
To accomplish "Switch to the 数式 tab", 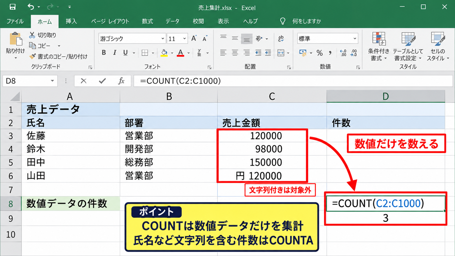I will (x=147, y=21).
